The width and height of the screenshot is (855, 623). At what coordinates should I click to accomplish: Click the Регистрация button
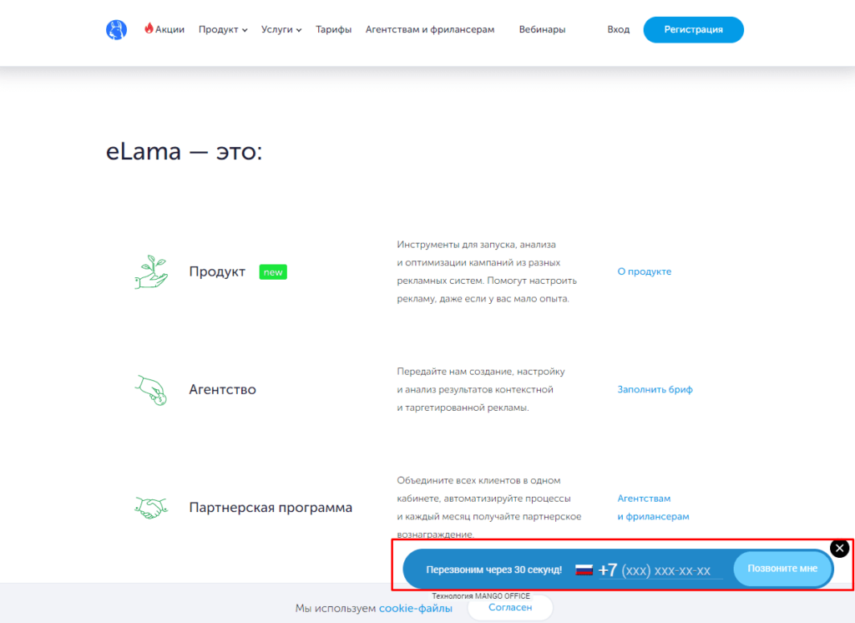pos(694,29)
